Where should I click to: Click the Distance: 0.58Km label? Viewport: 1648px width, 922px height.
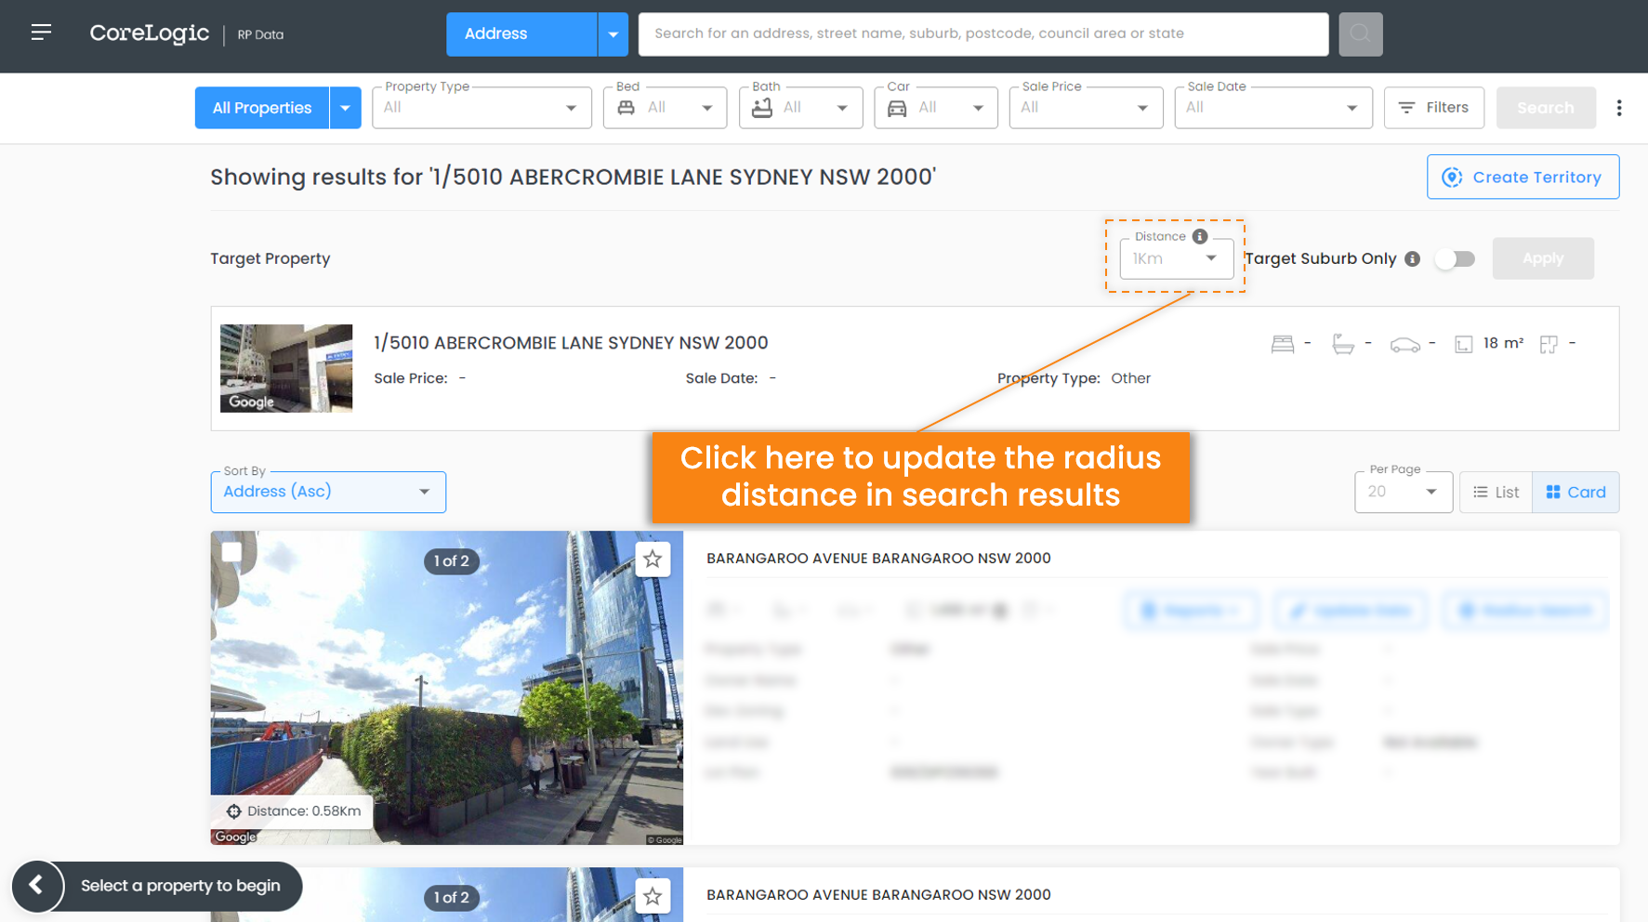[304, 811]
